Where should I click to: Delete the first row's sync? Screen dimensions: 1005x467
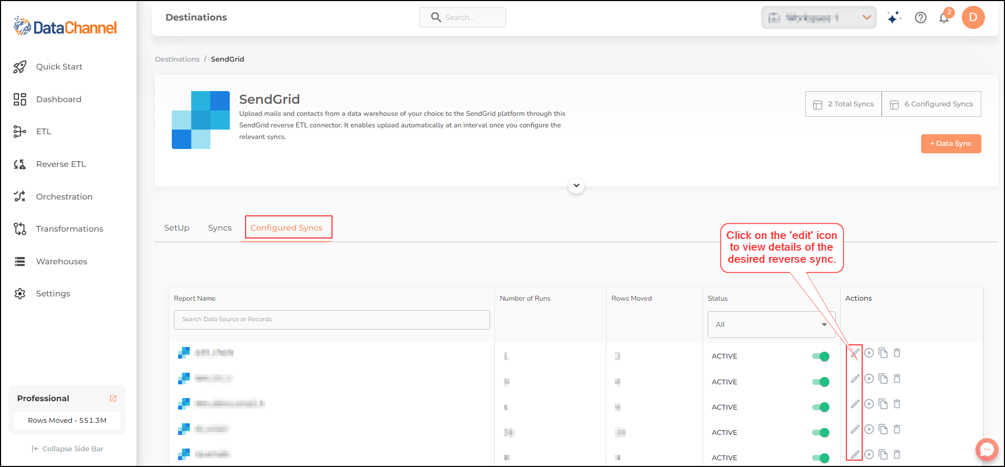[x=897, y=353]
